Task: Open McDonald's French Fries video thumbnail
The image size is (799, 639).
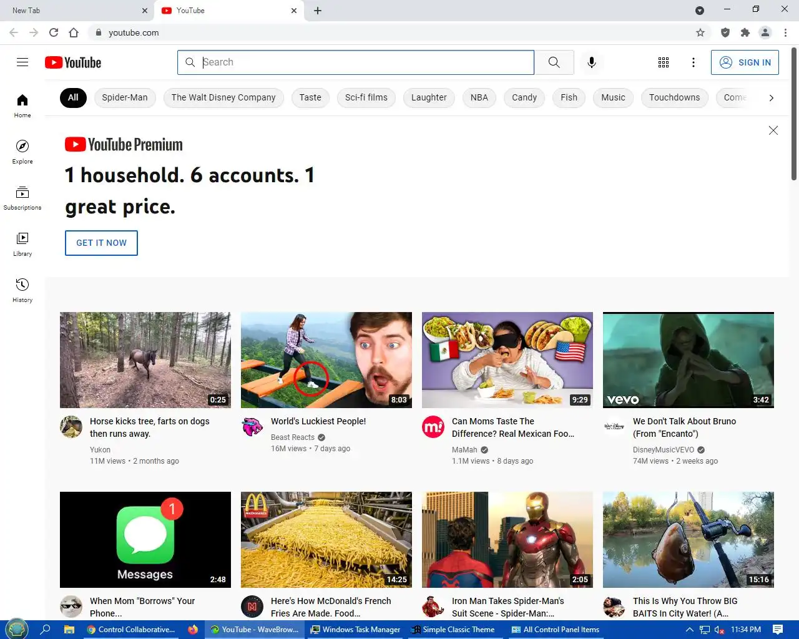Action: click(326, 540)
